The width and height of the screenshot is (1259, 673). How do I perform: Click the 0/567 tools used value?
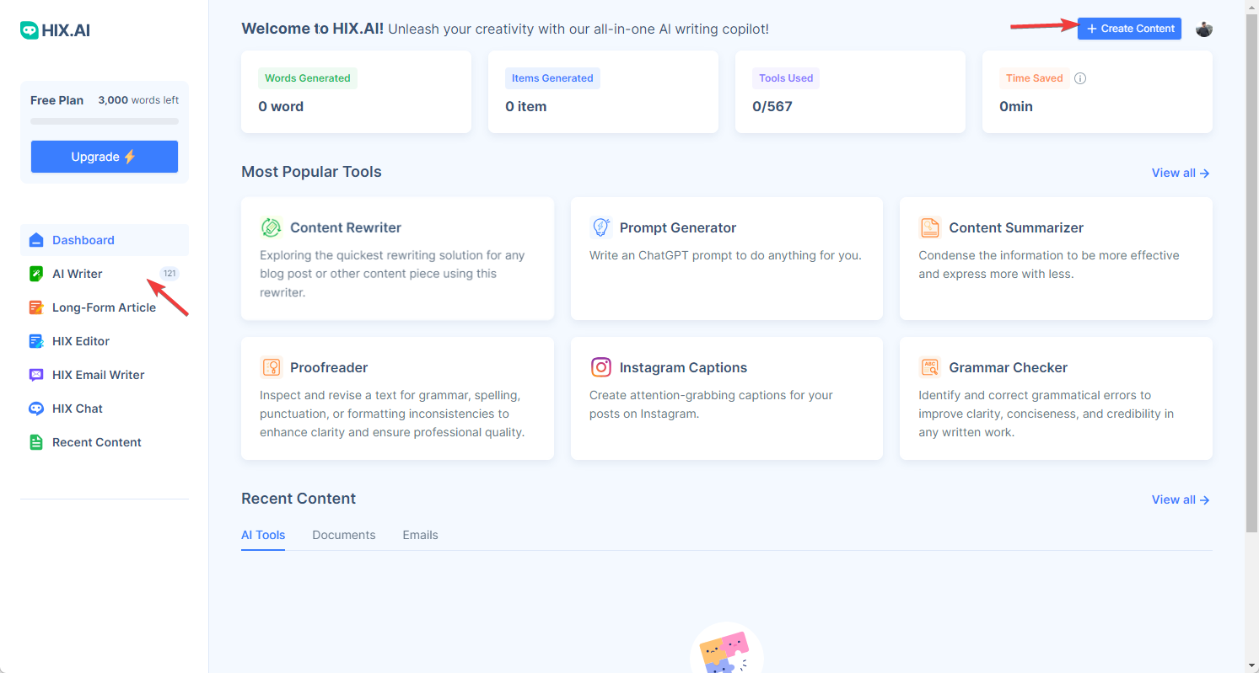pyautogui.click(x=772, y=106)
